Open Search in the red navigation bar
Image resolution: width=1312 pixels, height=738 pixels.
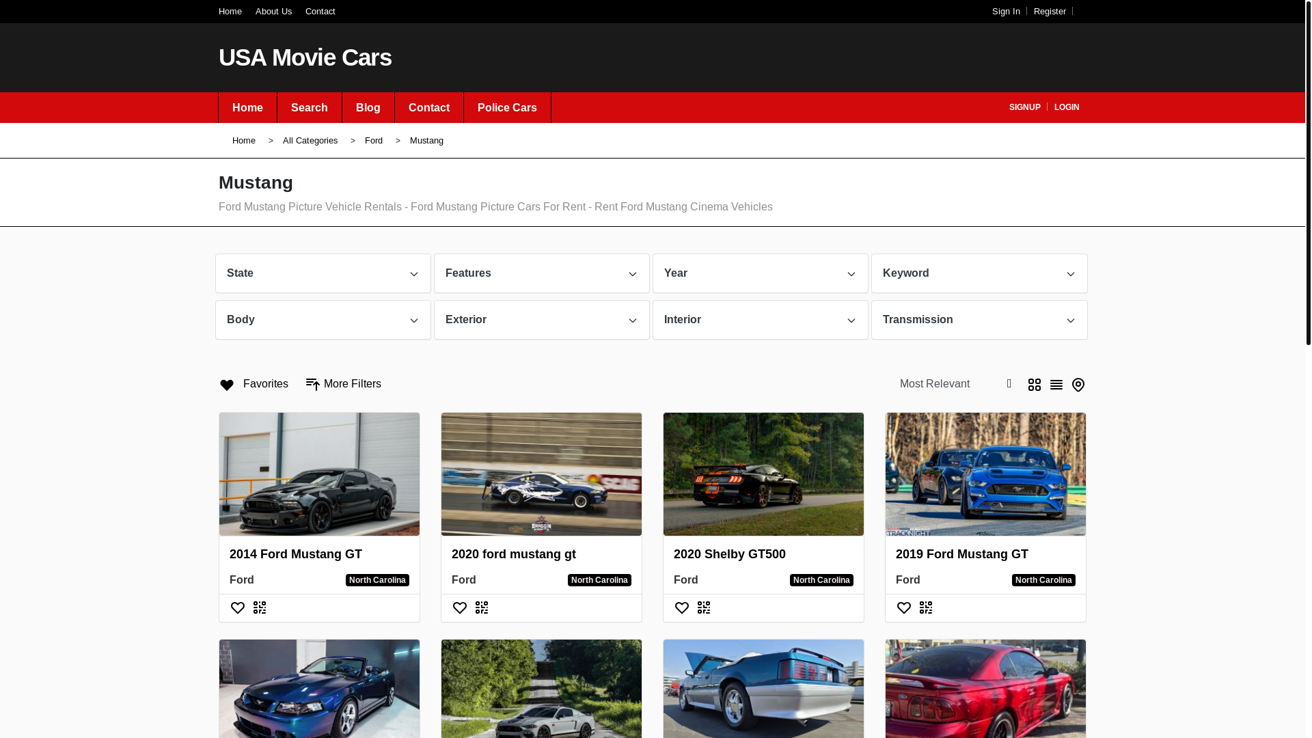click(x=310, y=108)
